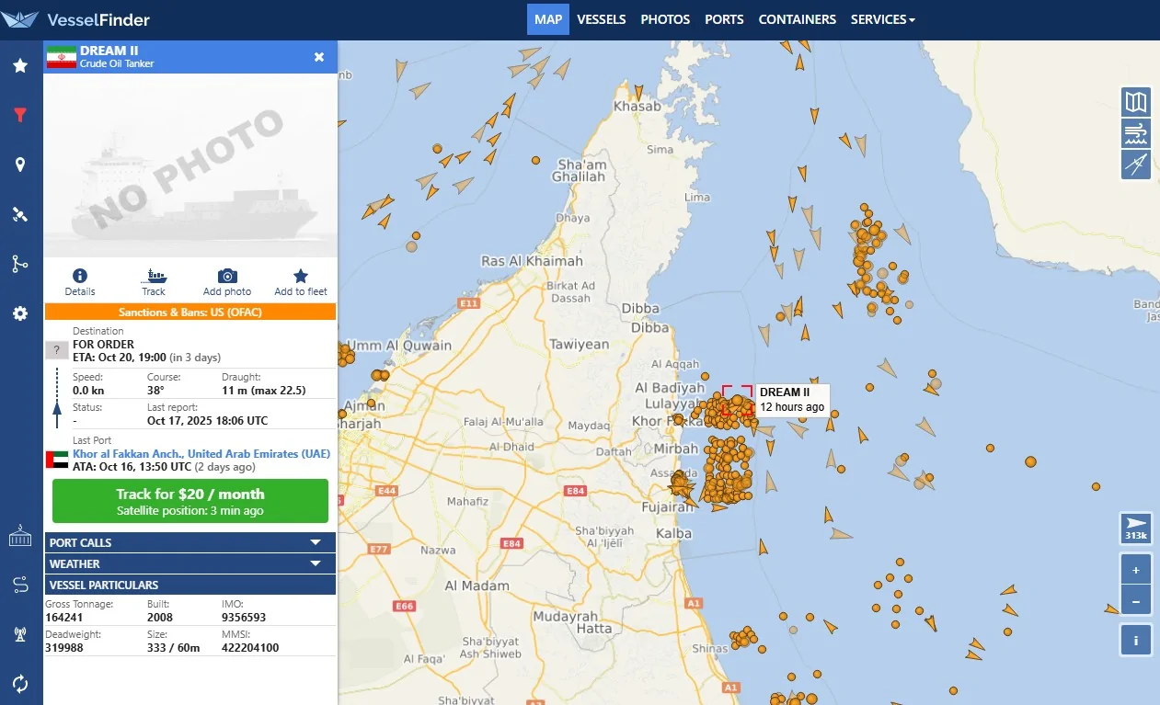Image resolution: width=1160 pixels, height=705 pixels.
Task: Open the red vessel filter icon
Action: click(x=20, y=115)
